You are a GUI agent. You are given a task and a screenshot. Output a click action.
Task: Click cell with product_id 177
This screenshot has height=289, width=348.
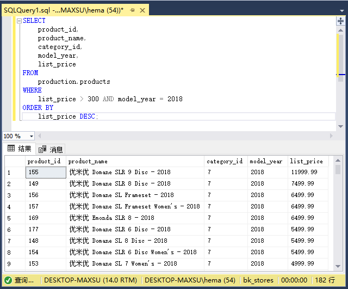[46, 229]
